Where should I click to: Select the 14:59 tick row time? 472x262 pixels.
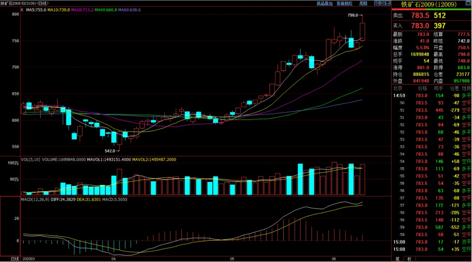399,95
